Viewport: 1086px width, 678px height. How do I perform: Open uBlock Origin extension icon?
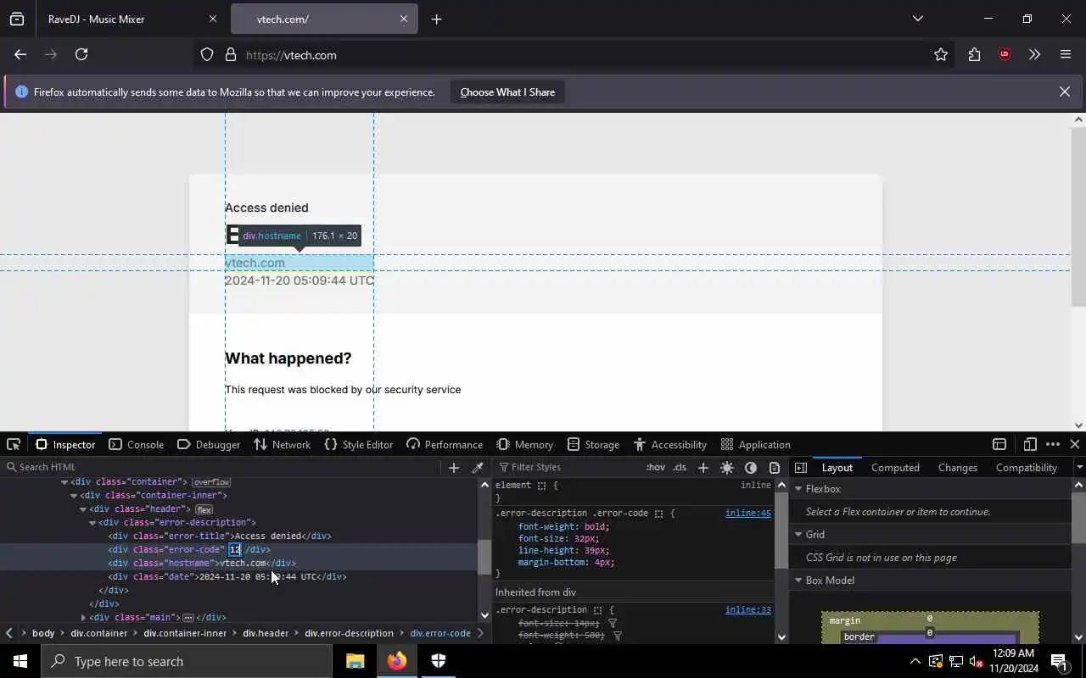(1005, 55)
